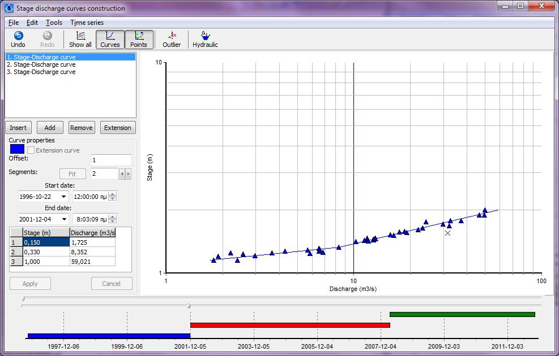Maximize the Stage discharge curves window
Screen dimensions: 559x356
(521, 6)
